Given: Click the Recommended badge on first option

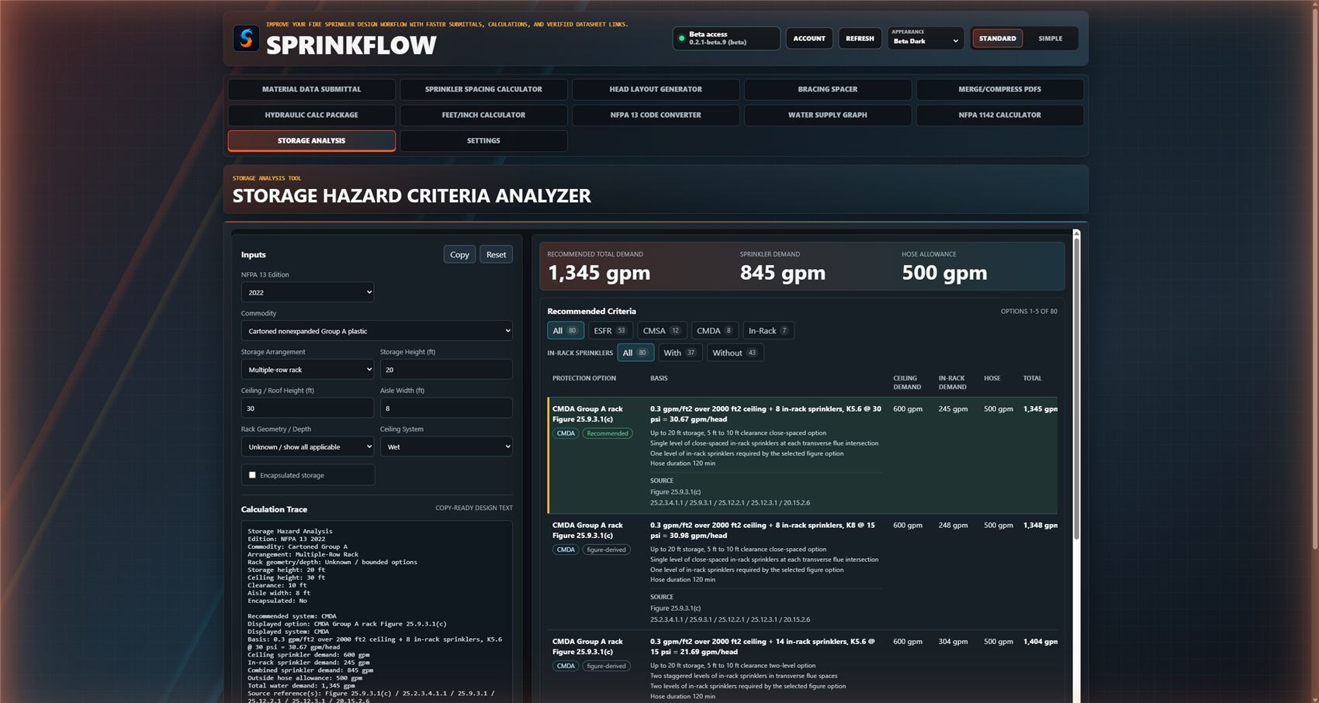Looking at the screenshot, I should click(608, 433).
